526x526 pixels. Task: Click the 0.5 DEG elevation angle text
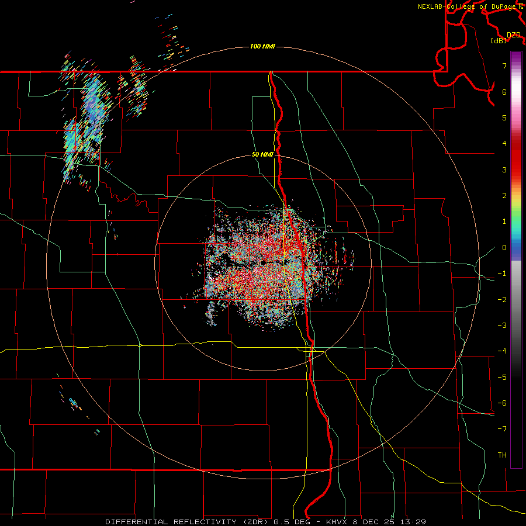291,522
